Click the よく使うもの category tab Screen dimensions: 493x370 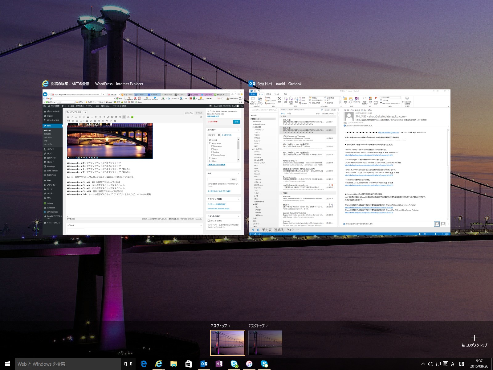[x=226, y=135]
